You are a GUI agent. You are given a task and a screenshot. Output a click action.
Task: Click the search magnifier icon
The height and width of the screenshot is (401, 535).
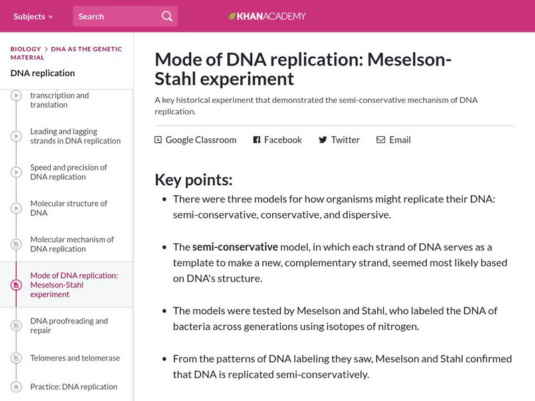coord(167,15)
